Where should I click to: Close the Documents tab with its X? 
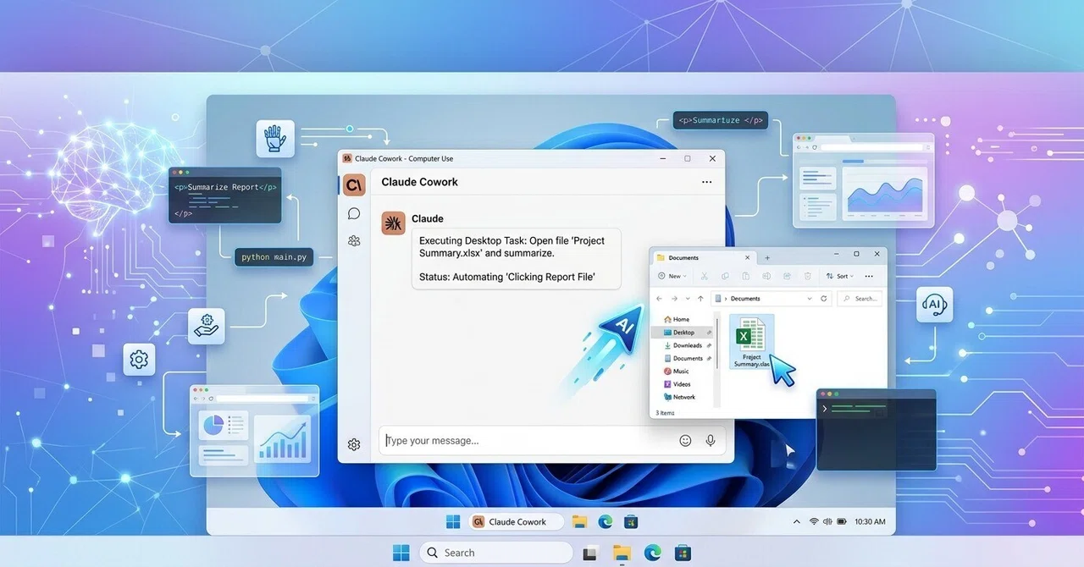[747, 257]
